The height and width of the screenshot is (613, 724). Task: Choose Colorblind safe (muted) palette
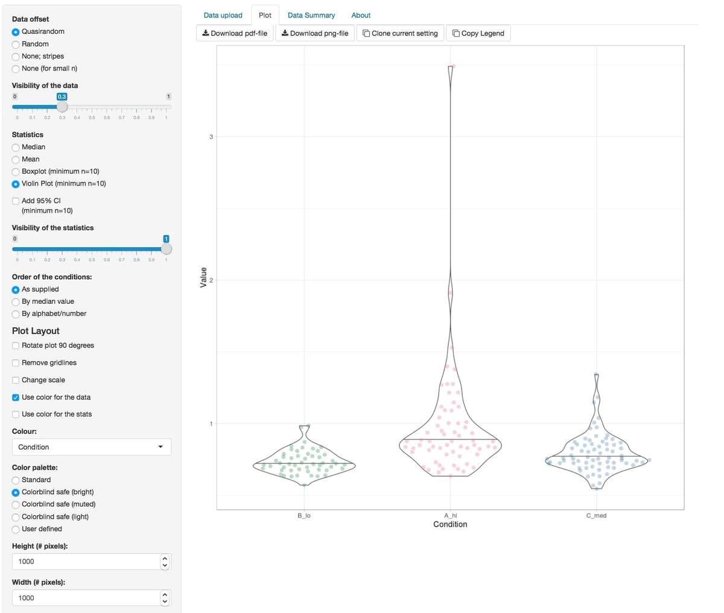coord(16,505)
